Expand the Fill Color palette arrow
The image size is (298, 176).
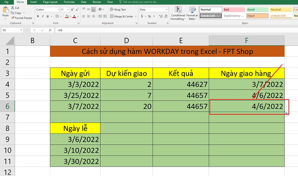tap(70, 16)
